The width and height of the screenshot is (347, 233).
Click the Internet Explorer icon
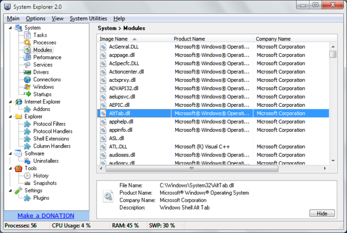coord(18,102)
